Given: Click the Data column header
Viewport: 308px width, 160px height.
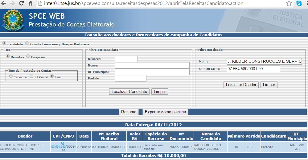Looking at the screenshot, I should [x=84, y=136].
